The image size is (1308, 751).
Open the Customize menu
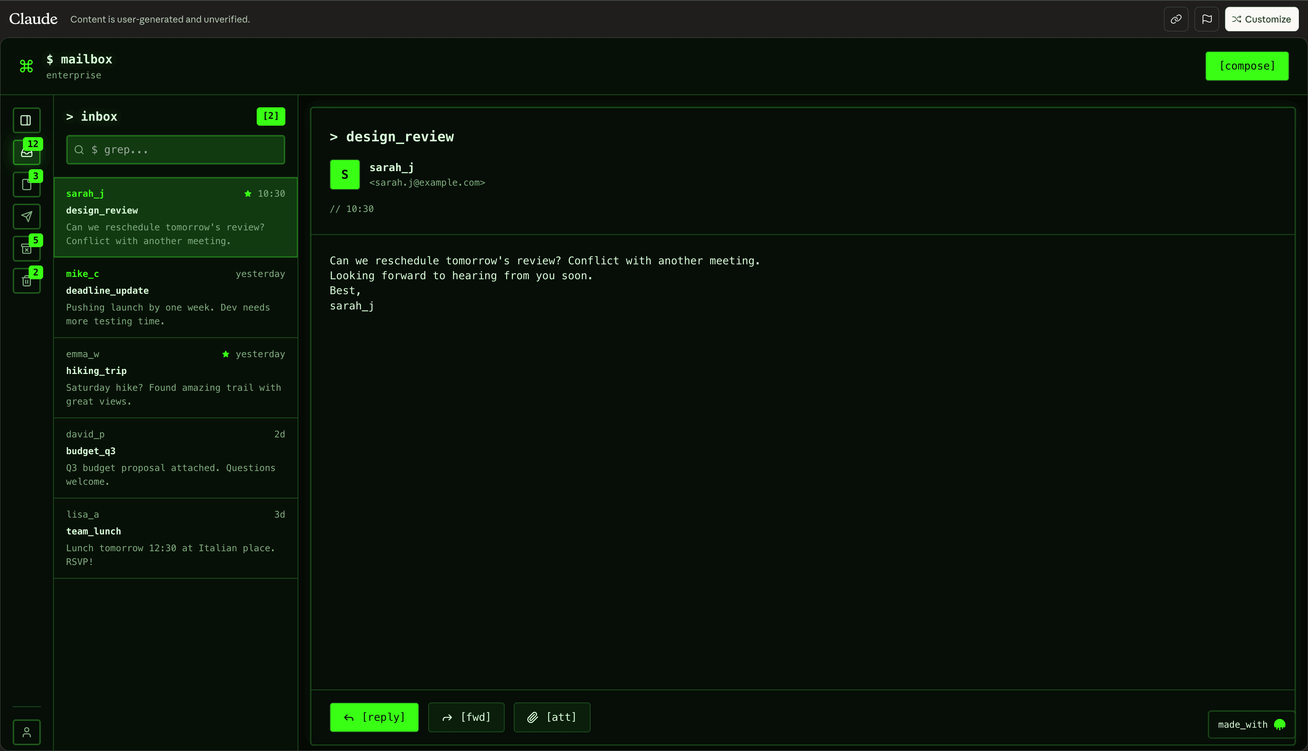tap(1261, 19)
